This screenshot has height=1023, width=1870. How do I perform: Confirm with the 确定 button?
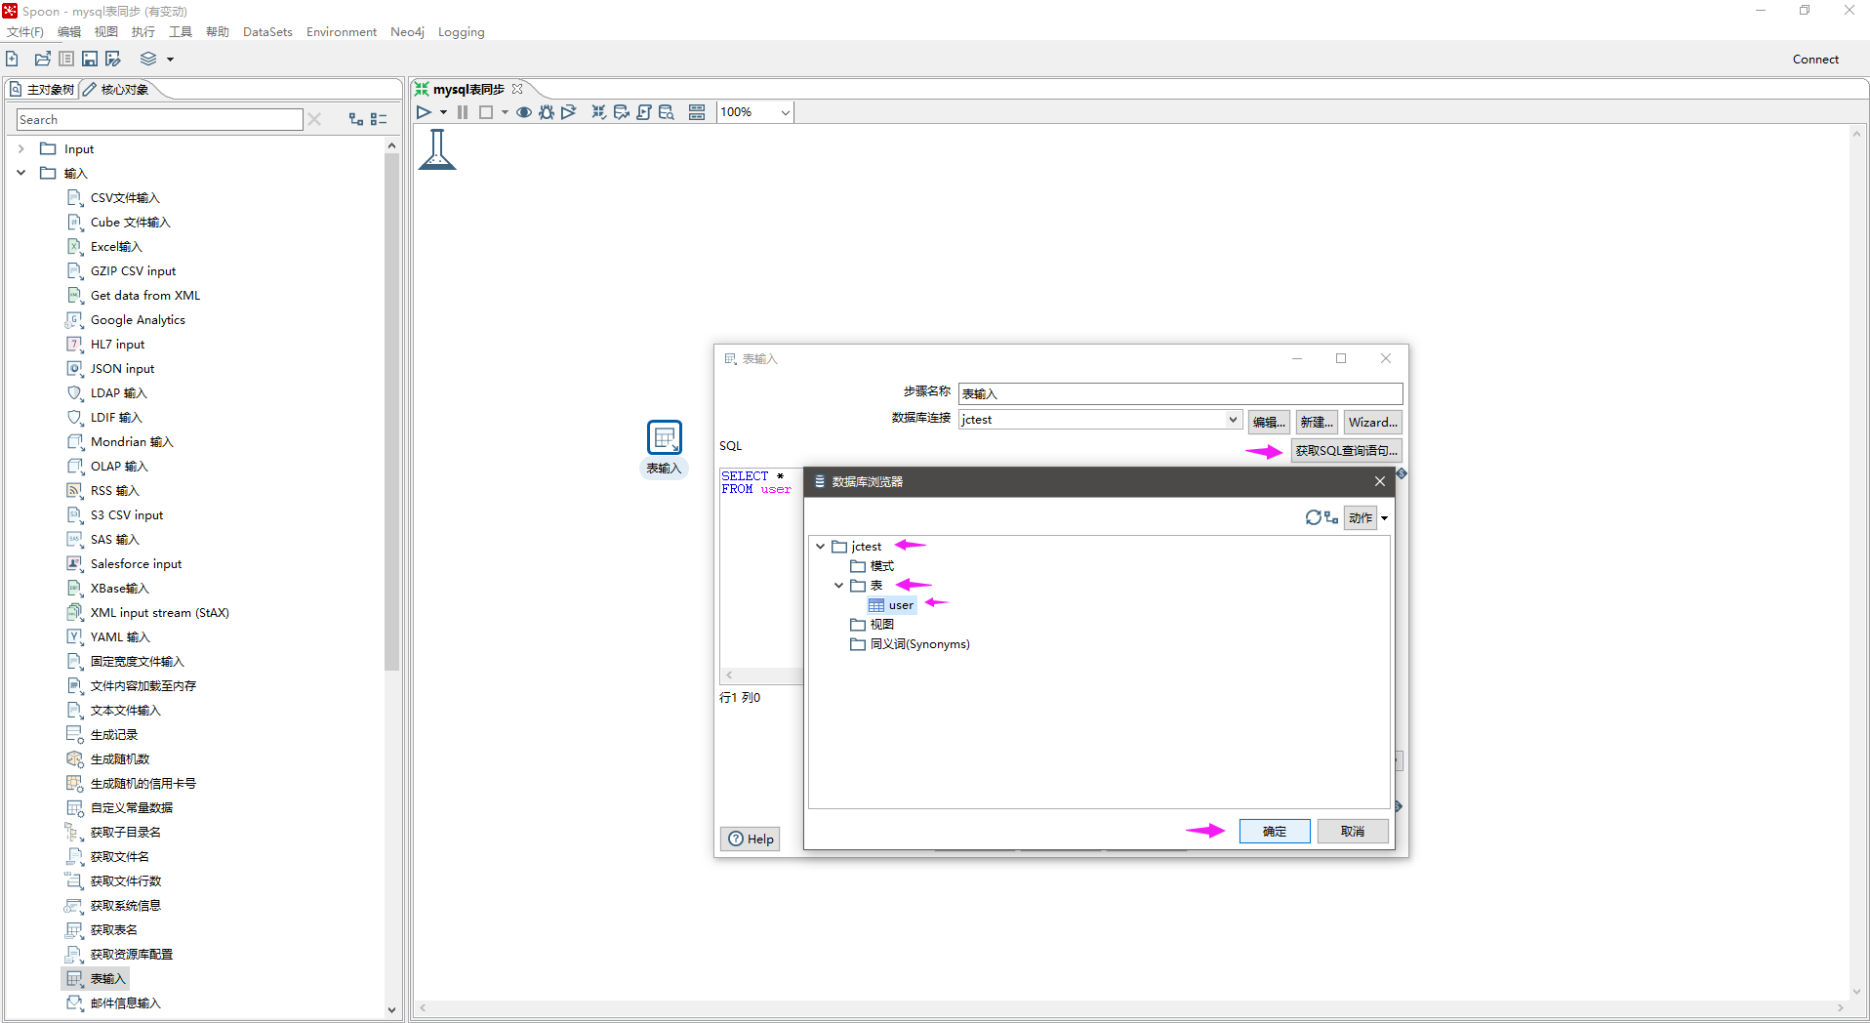pyautogui.click(x=1275, y=831)
